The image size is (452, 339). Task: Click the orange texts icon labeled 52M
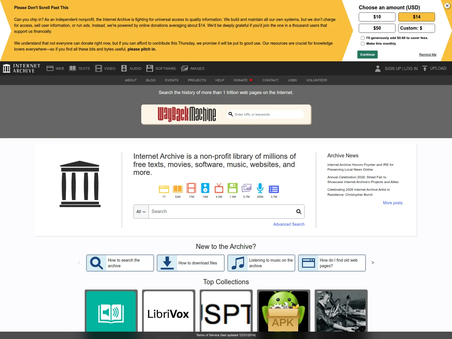tap(178, 189)
